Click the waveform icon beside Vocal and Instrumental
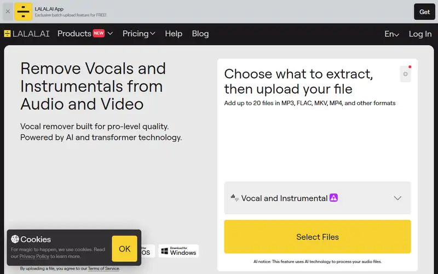Viewport: 438px width, 274px height. [x=235, y=198]
